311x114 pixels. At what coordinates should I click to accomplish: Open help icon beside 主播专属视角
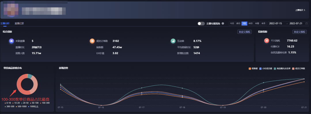[223, 23]
